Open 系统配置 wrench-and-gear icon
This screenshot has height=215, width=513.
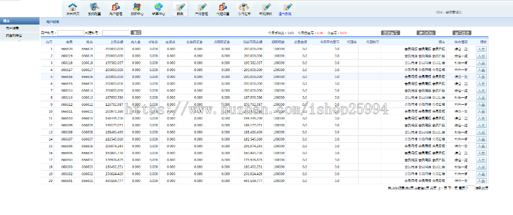(x=94, y=7)
